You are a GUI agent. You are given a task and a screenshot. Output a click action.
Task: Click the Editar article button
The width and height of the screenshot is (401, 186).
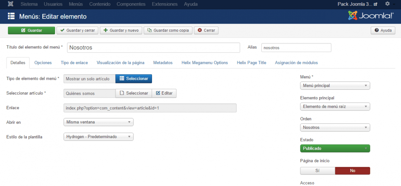tap(164, 93)
